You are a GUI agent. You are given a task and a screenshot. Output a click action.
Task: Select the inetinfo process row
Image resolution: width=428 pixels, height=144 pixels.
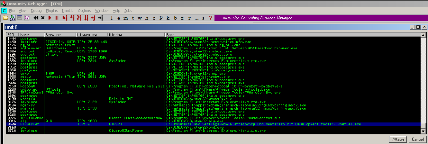[x=213, y=42]
